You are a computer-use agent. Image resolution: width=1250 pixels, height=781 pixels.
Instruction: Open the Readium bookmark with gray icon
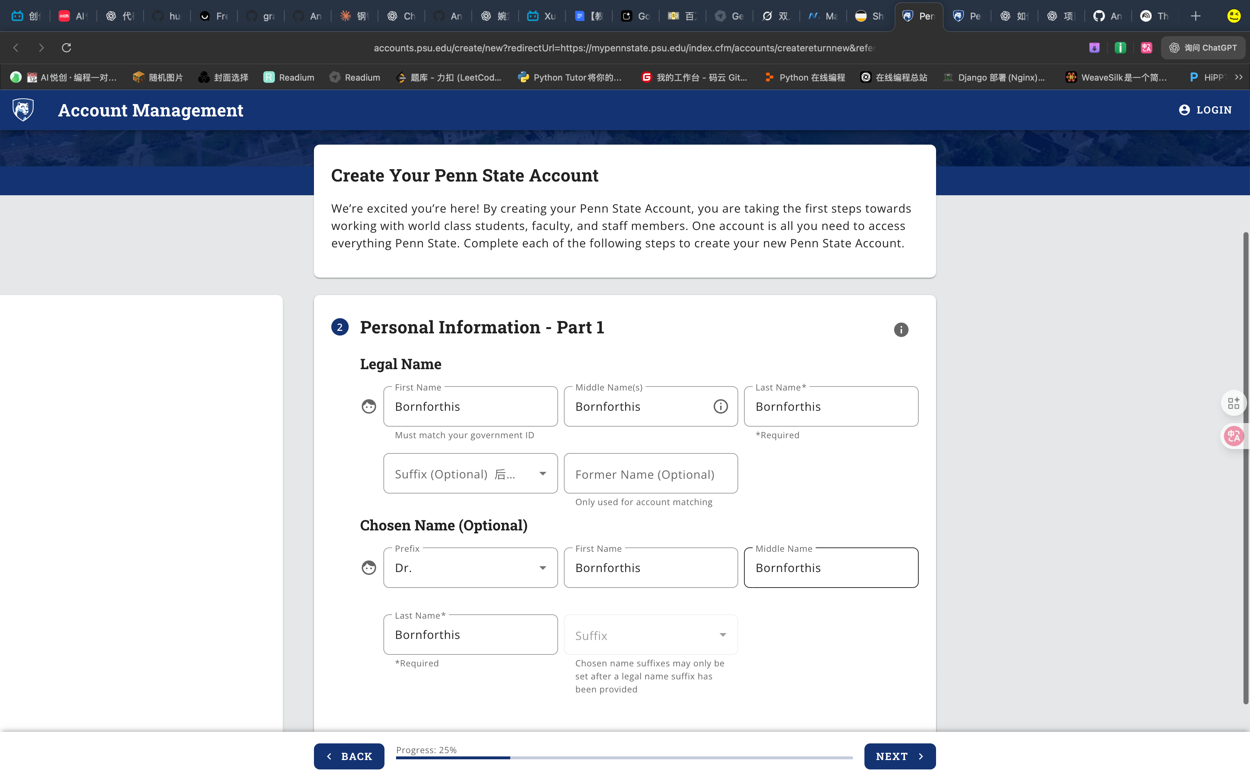pos(355,77)
